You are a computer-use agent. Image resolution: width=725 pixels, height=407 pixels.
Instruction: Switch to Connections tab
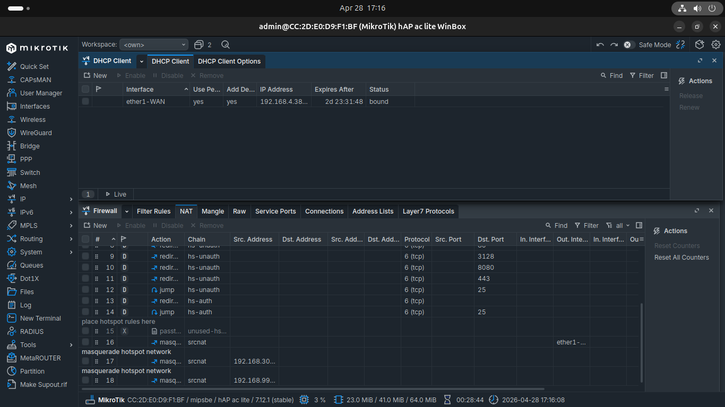[324, 211]
